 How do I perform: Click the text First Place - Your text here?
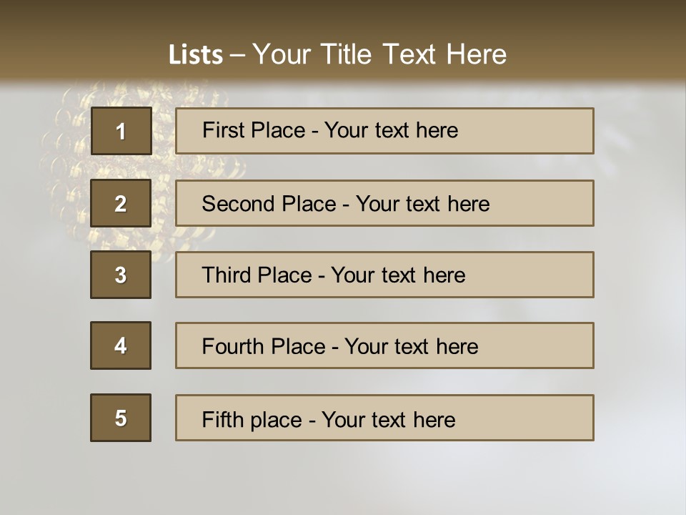click(330, 130)
